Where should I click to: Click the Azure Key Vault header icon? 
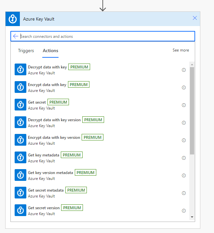[13, 19]
